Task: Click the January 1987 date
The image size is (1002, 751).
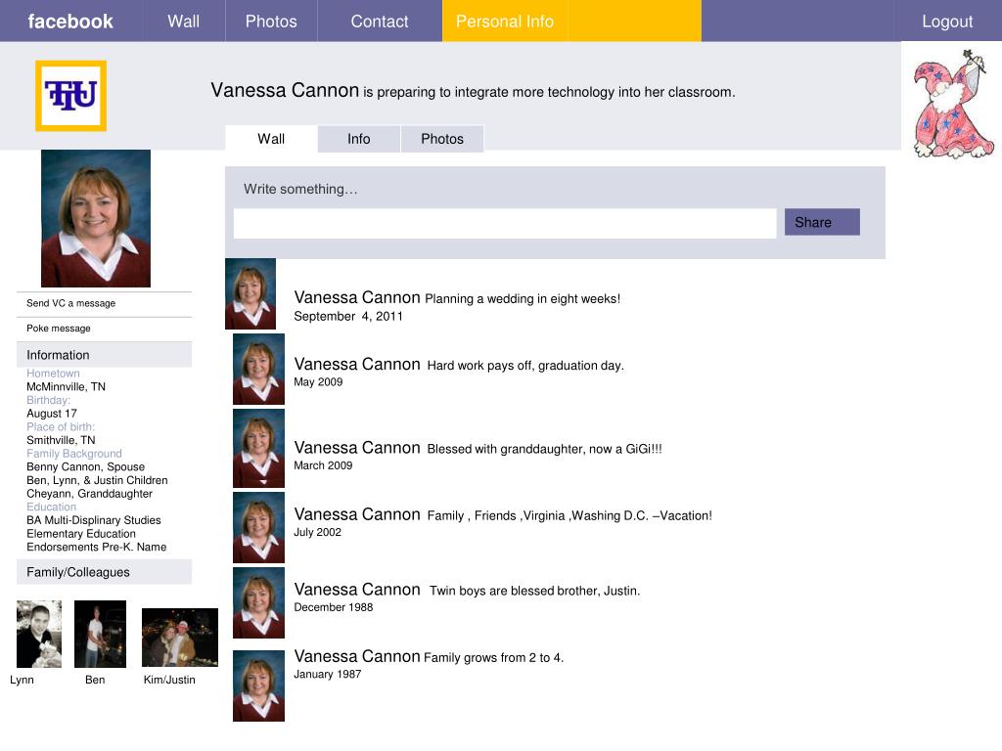Action: [328, 674]
